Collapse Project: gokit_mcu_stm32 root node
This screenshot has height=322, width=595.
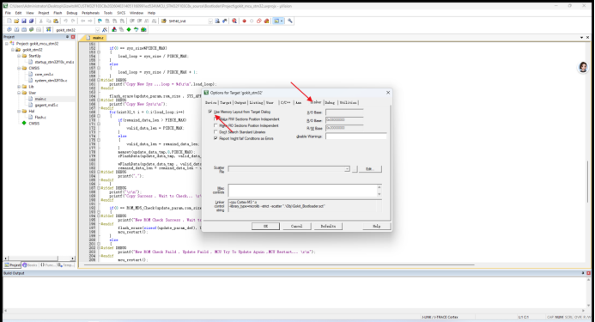coord(7,44)
